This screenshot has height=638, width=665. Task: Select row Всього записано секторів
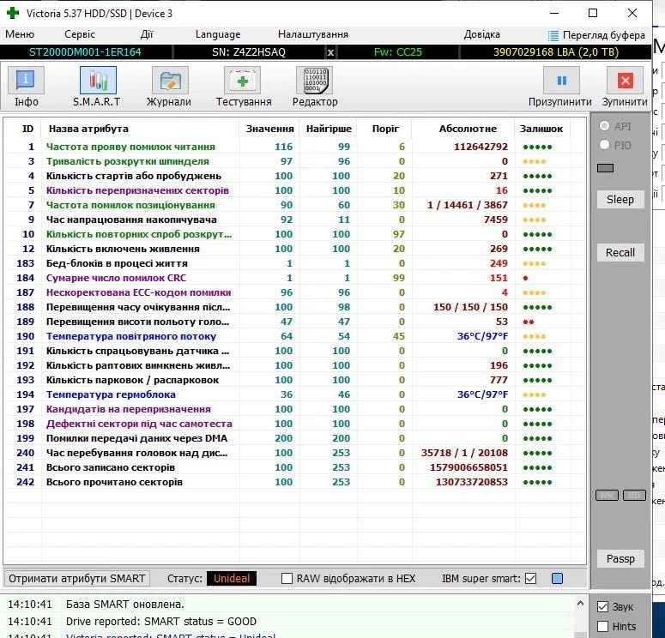tap(295, 467)
